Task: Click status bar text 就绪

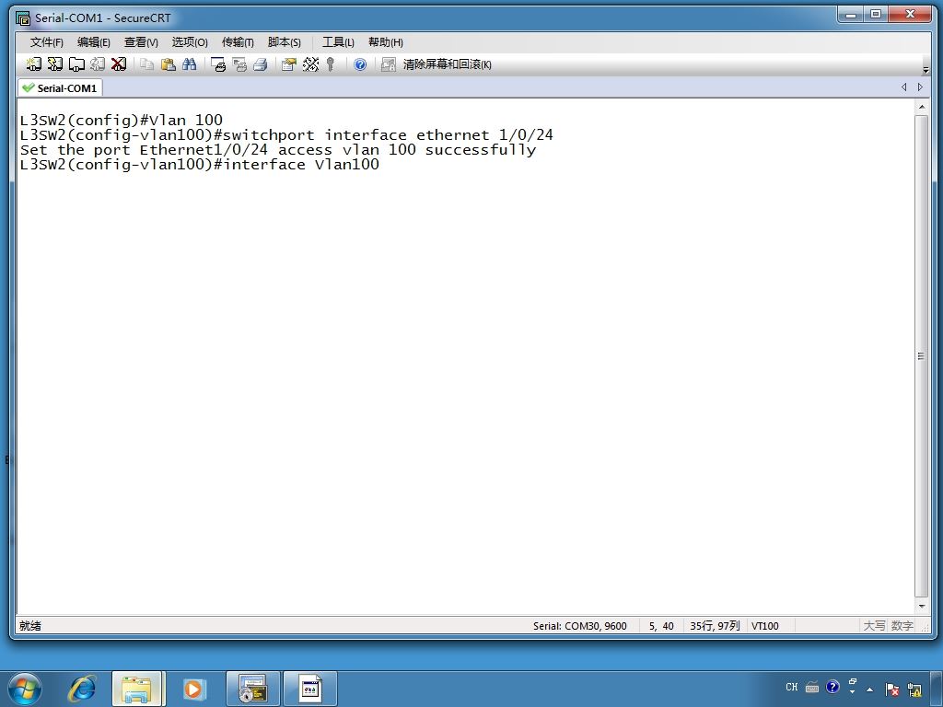Action: click(30, 626)
